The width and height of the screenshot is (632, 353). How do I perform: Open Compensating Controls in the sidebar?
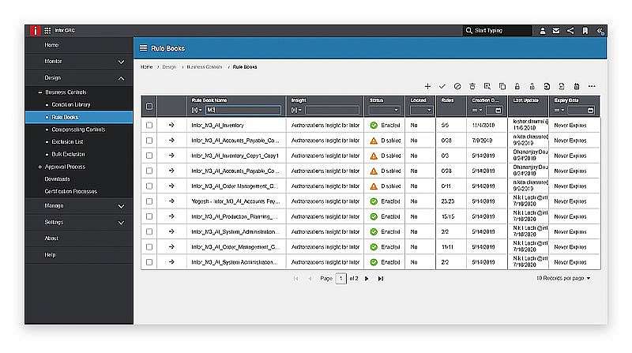click(78, 130)
